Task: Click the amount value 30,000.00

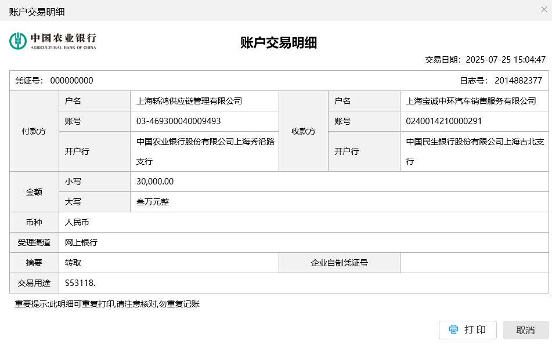Action: 155,182
